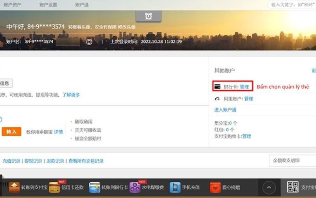Click the 水电煤缴费 utilities icon

tap(135, 187)
